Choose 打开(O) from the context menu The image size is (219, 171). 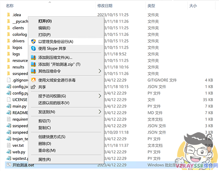pos(45,21)
